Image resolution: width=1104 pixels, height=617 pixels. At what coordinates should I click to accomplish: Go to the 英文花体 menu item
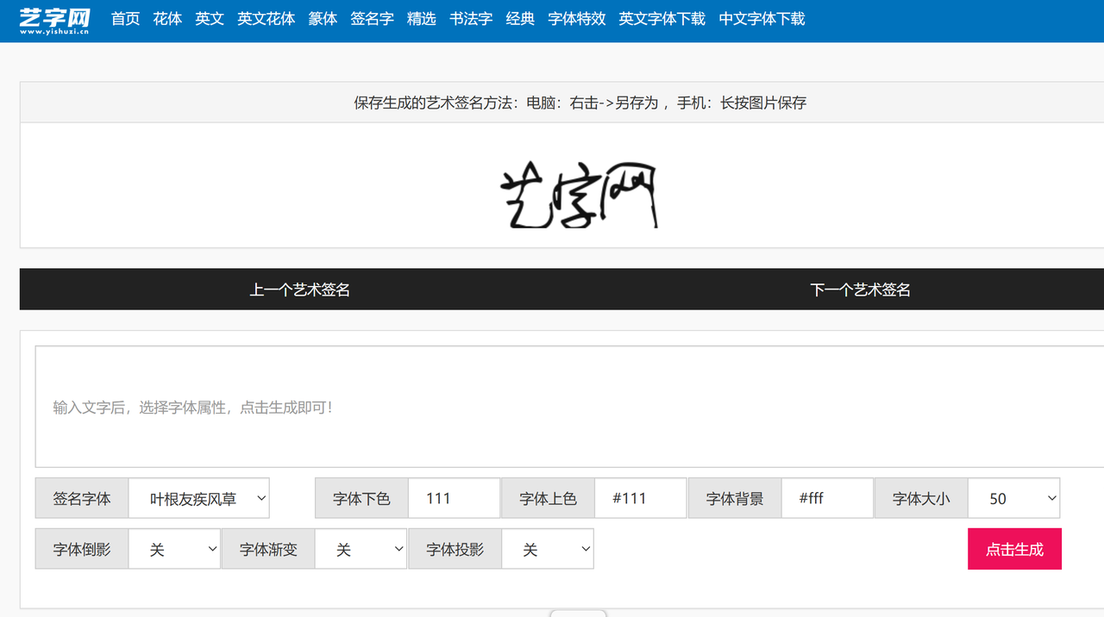266,19
